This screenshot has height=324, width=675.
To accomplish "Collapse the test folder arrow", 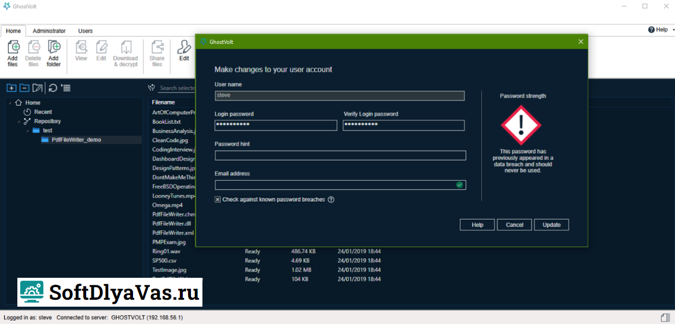I will [27, 131].
